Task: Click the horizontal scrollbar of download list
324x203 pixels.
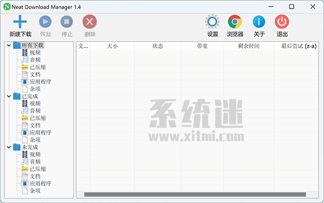Action: [195, 194]
